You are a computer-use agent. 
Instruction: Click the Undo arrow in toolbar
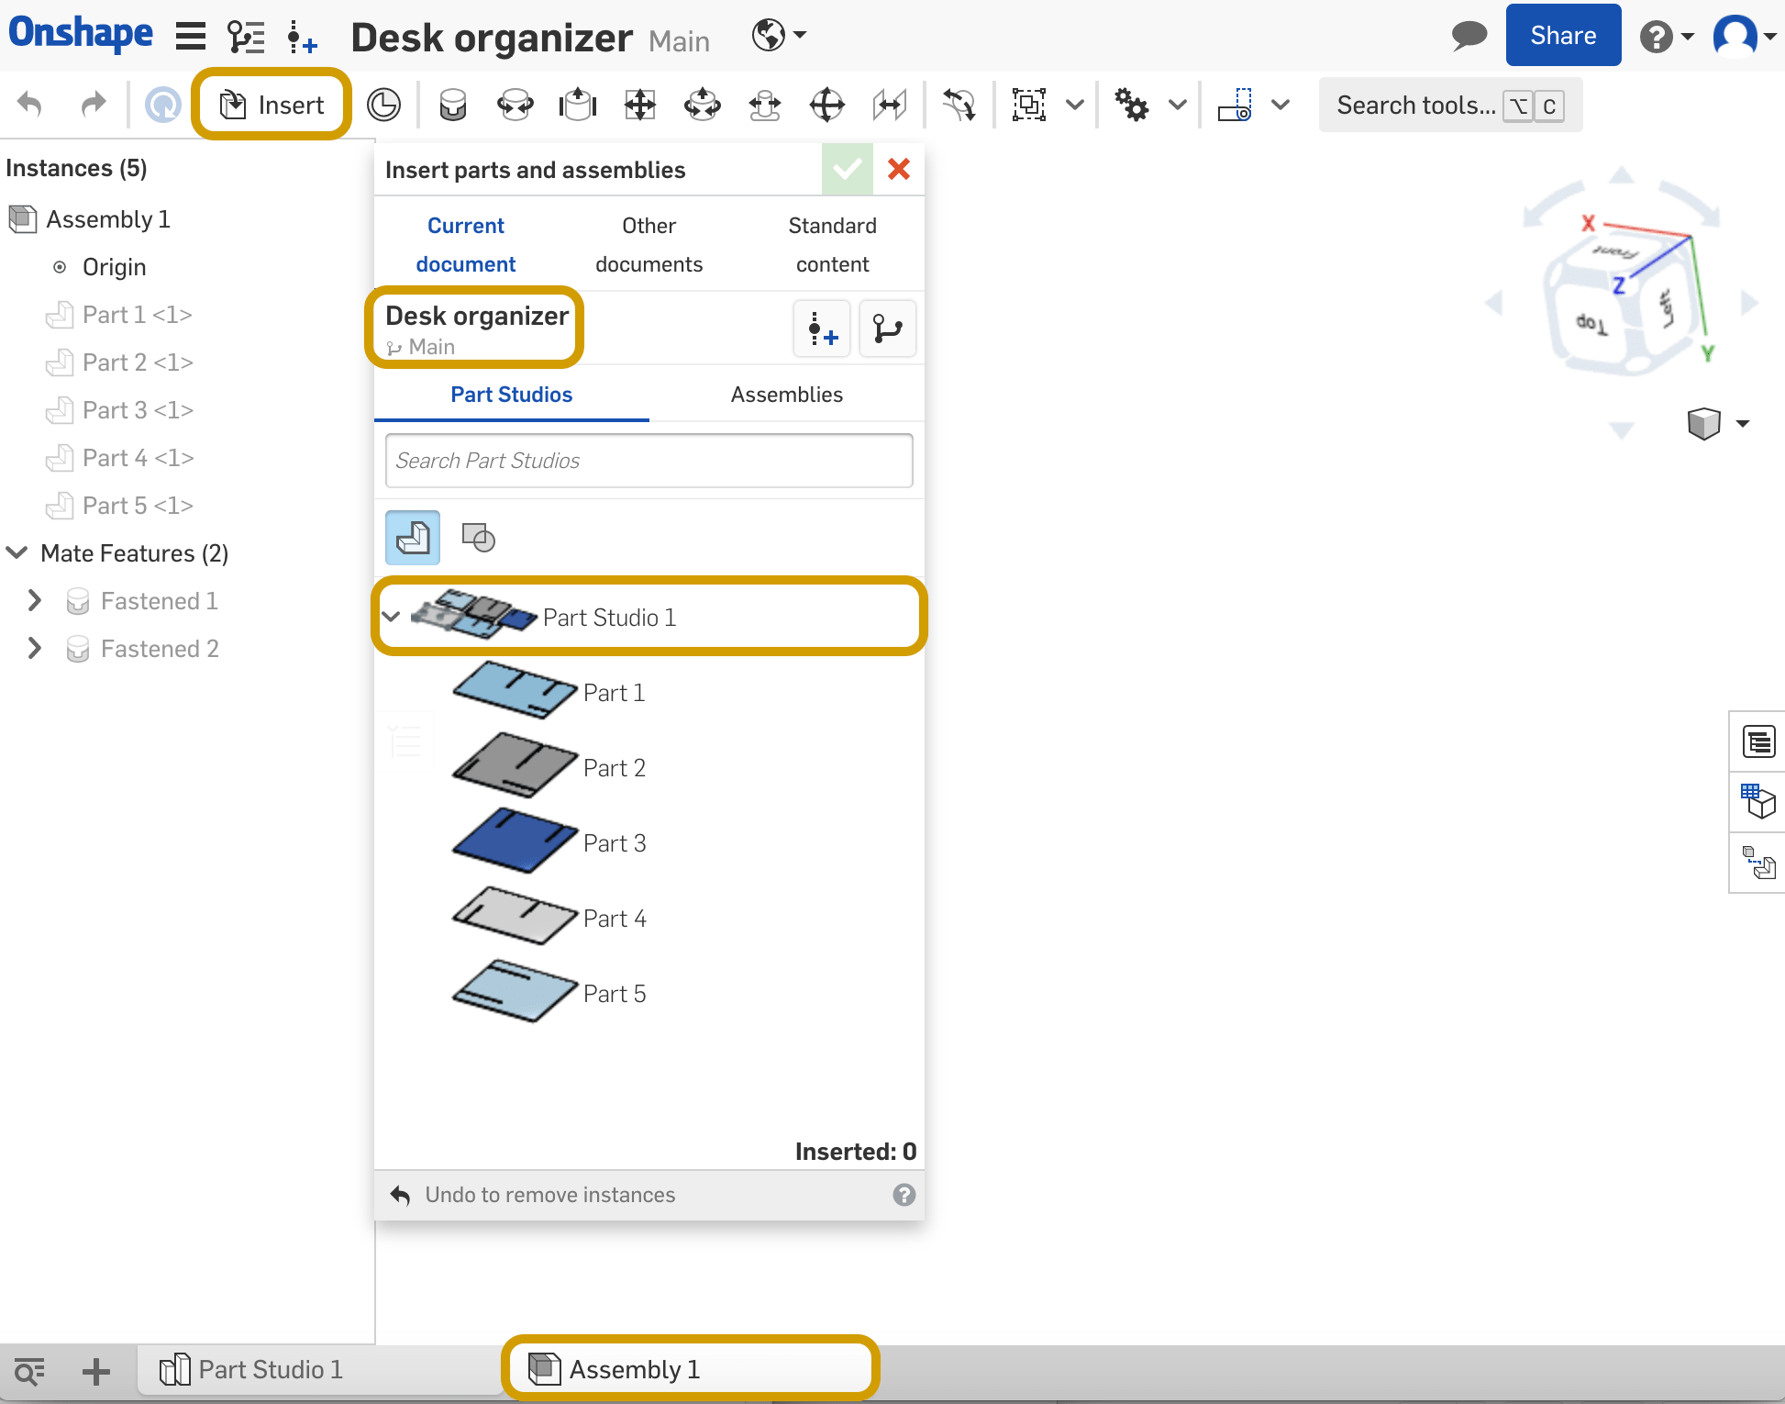coord(30,105)
